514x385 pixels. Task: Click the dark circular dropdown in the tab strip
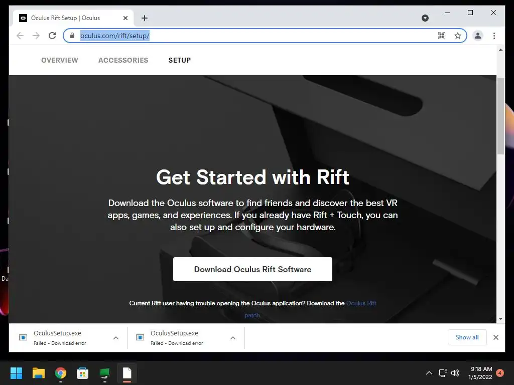tap(425, 18)
